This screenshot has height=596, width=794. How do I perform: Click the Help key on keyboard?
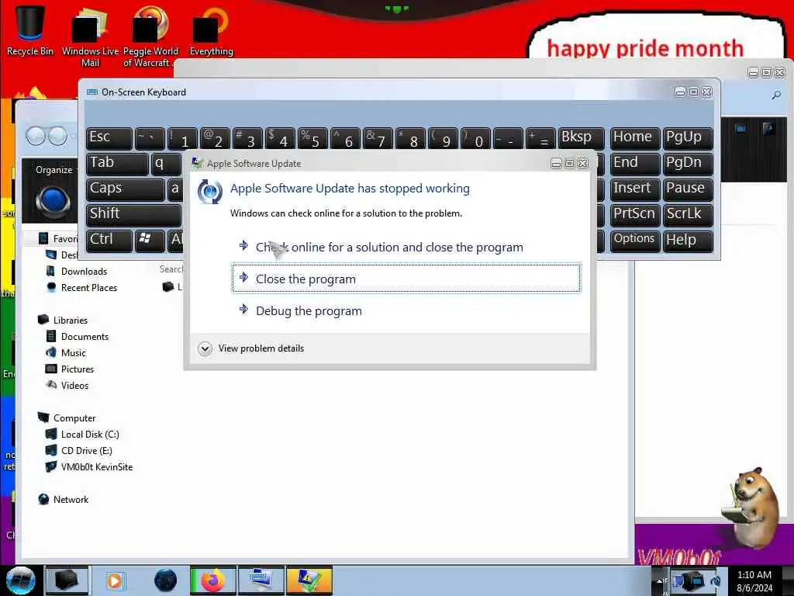(x=688, y=241)
